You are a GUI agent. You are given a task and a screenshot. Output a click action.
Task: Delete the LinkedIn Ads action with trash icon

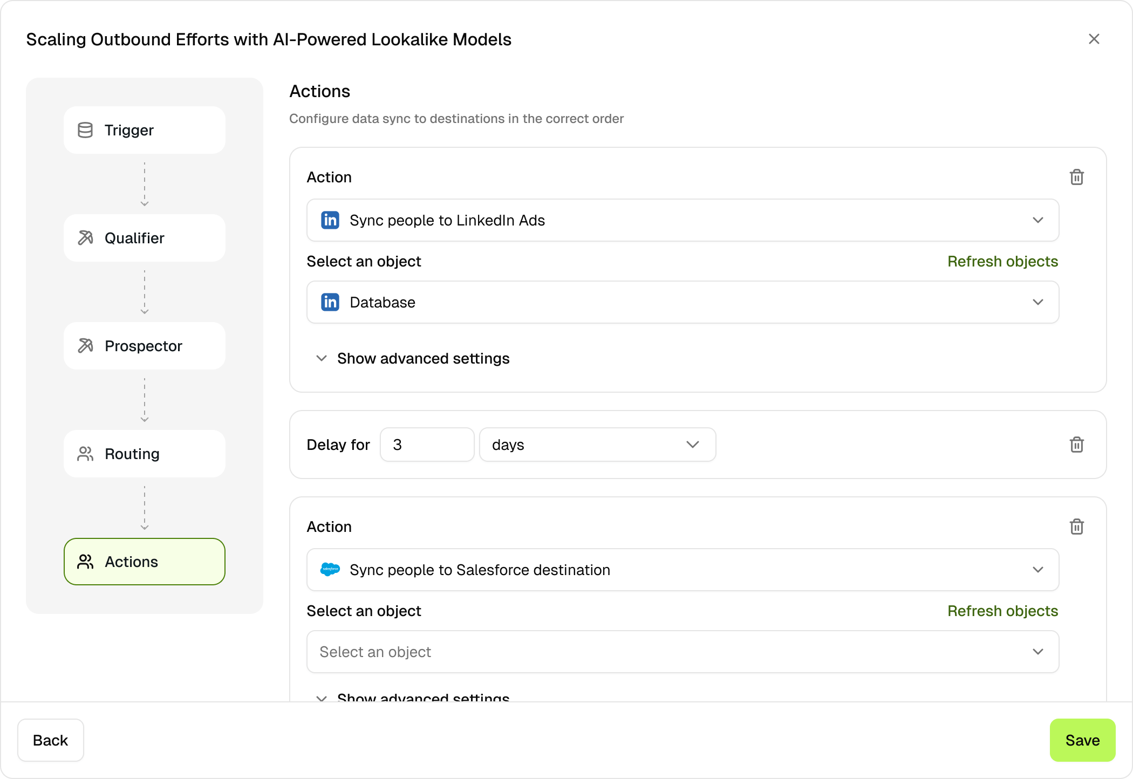(x=1076, y=177)
